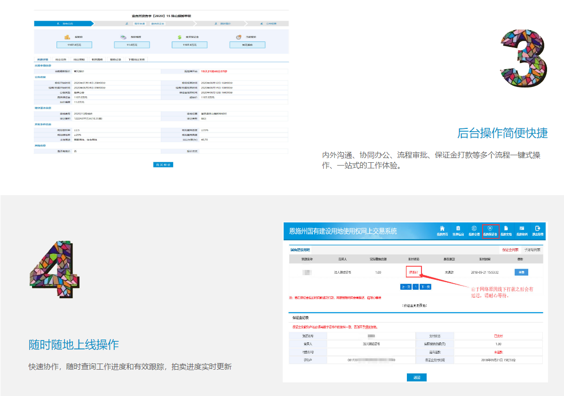Viewport: 564px width, 396px height.
Task: Switch to the 保证金列表 tab
Action: pyautogui.click(x=510, y=250)
